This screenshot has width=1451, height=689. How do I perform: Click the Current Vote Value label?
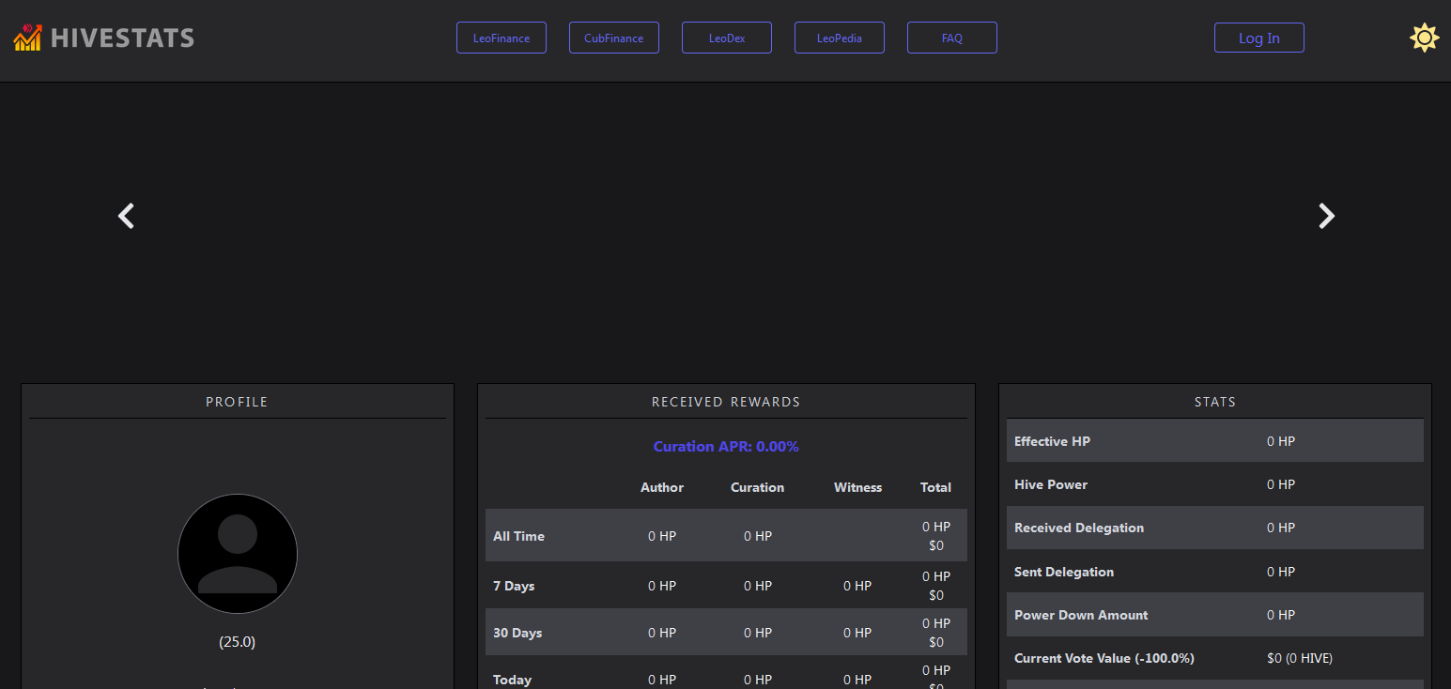pos(1104,658)
